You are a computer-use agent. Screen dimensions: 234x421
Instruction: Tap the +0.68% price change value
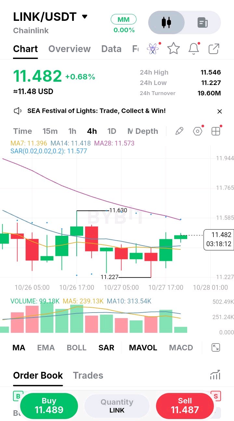[x=80, y=77]
